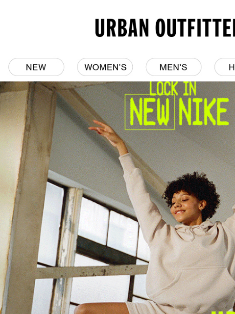Click the horizontal metal window bar
The height and width of the screenshot is (314, 235).
pos(92,271)
